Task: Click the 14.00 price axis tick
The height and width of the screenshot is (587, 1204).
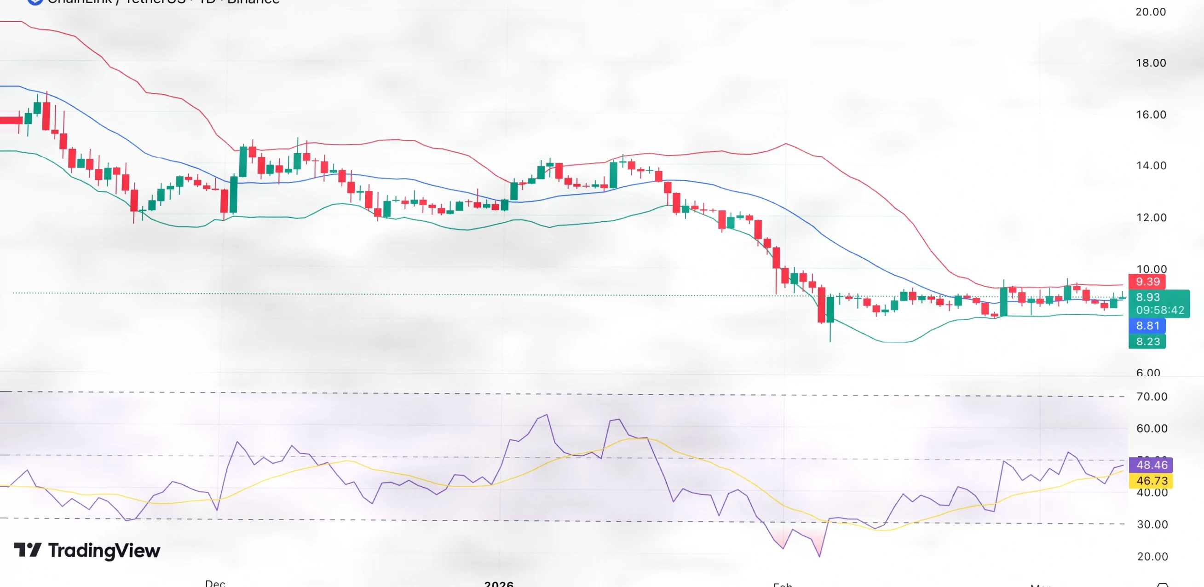Action: pyautogui.click(x=1151, y=166)
